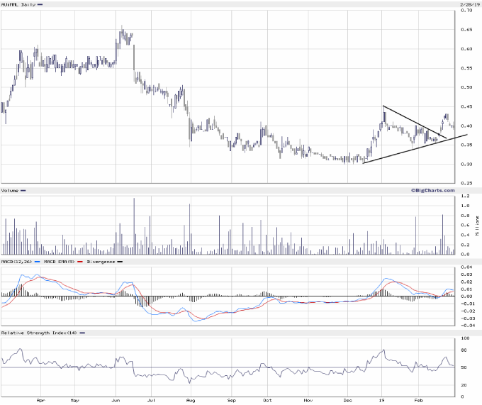Click the RSI legend line swatch
The height and width of the screenshot is (405, 482).
tap(82, 333)
